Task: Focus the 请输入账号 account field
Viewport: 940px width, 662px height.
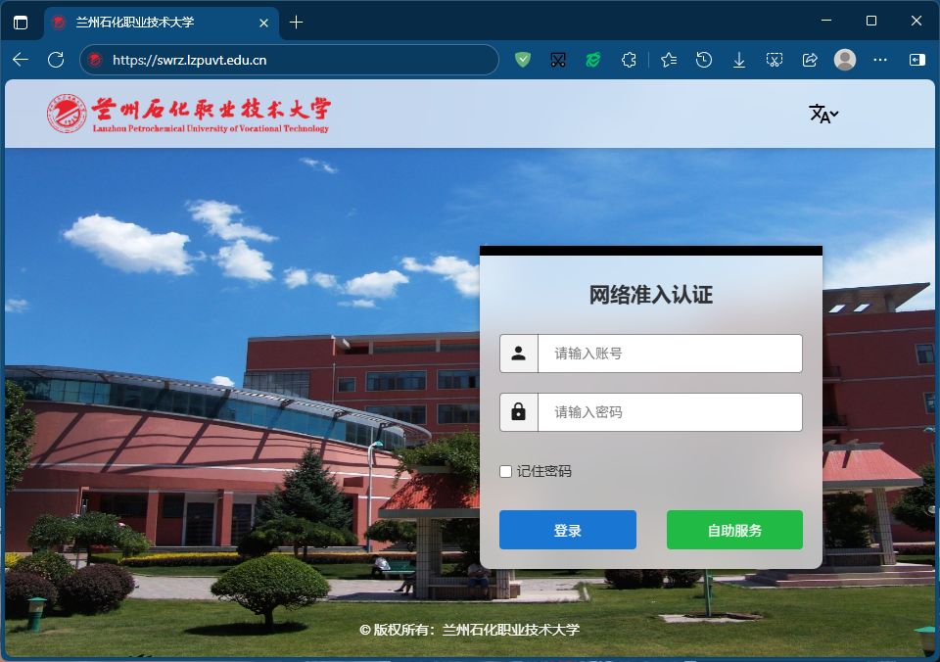Action: [670, 354]
